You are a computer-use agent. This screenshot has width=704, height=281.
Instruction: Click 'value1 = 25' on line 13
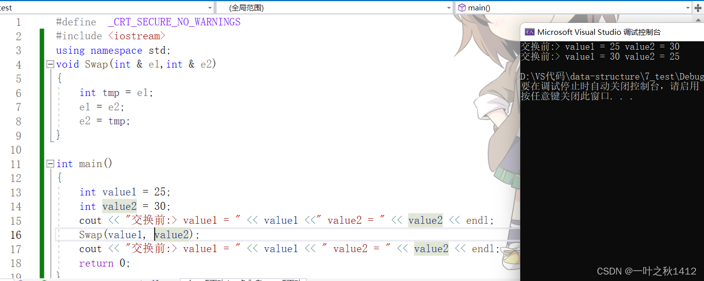click(x=134, y=192)
